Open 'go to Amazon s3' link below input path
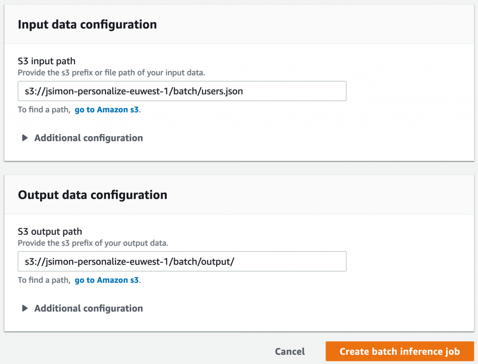The height and width of the screenshot is (364, 478). point(106,110)
